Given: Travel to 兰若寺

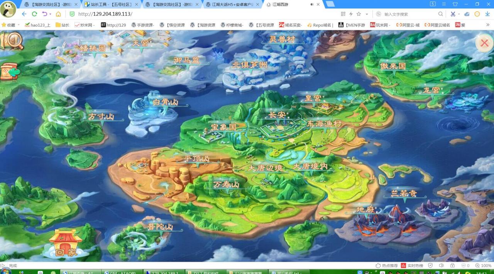Looking at the screenshot, I should (x=404, y=193).
